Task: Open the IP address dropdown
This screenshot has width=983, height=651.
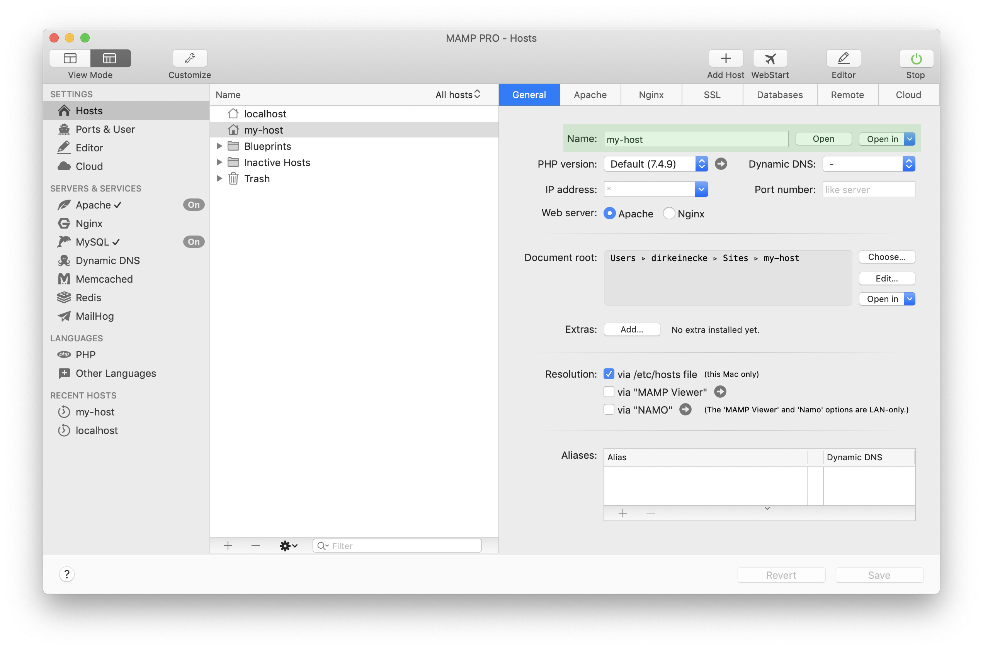Action: coord(701,189)
